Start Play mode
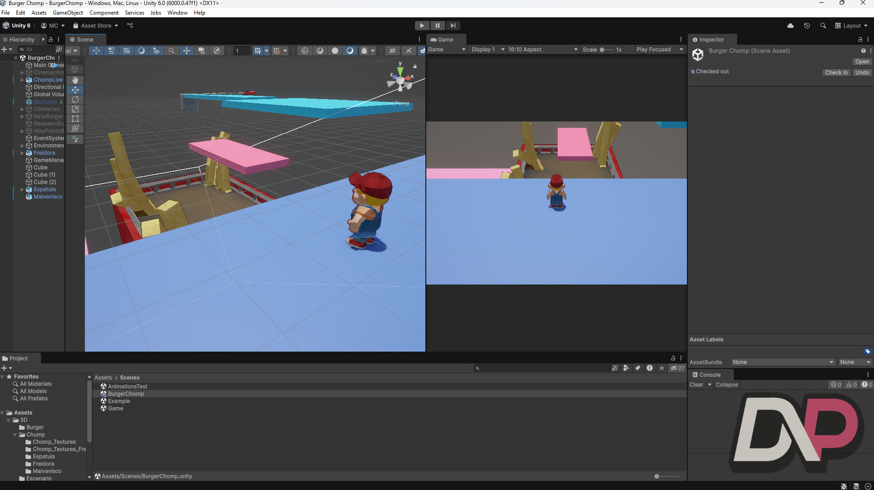 (422, 26)
